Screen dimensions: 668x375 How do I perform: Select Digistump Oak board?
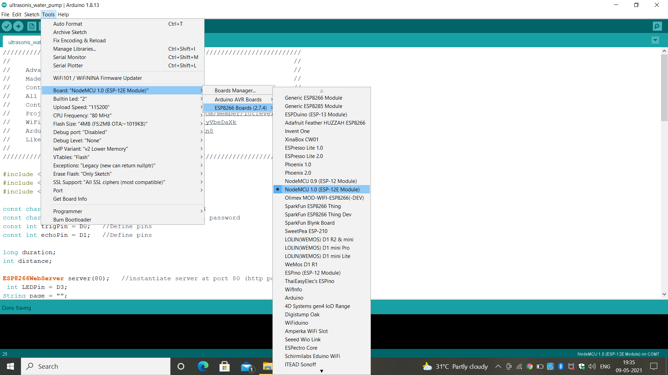(321, 314)
